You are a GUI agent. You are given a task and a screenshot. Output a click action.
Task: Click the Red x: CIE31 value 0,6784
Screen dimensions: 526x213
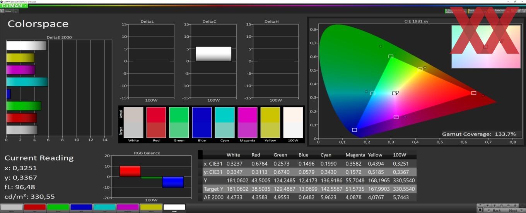(260, 163)
